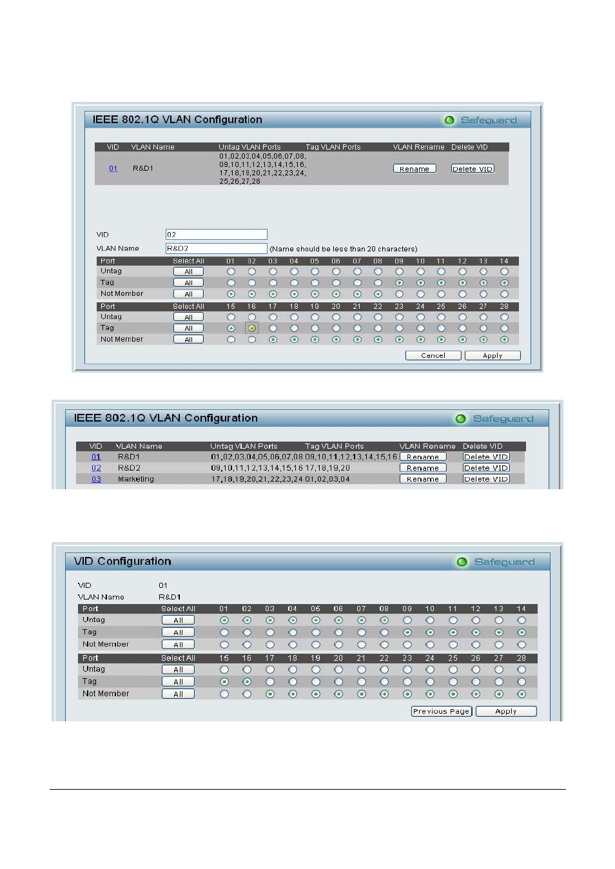In VID Configuration, select Not Member for port 05

point(315,645)
